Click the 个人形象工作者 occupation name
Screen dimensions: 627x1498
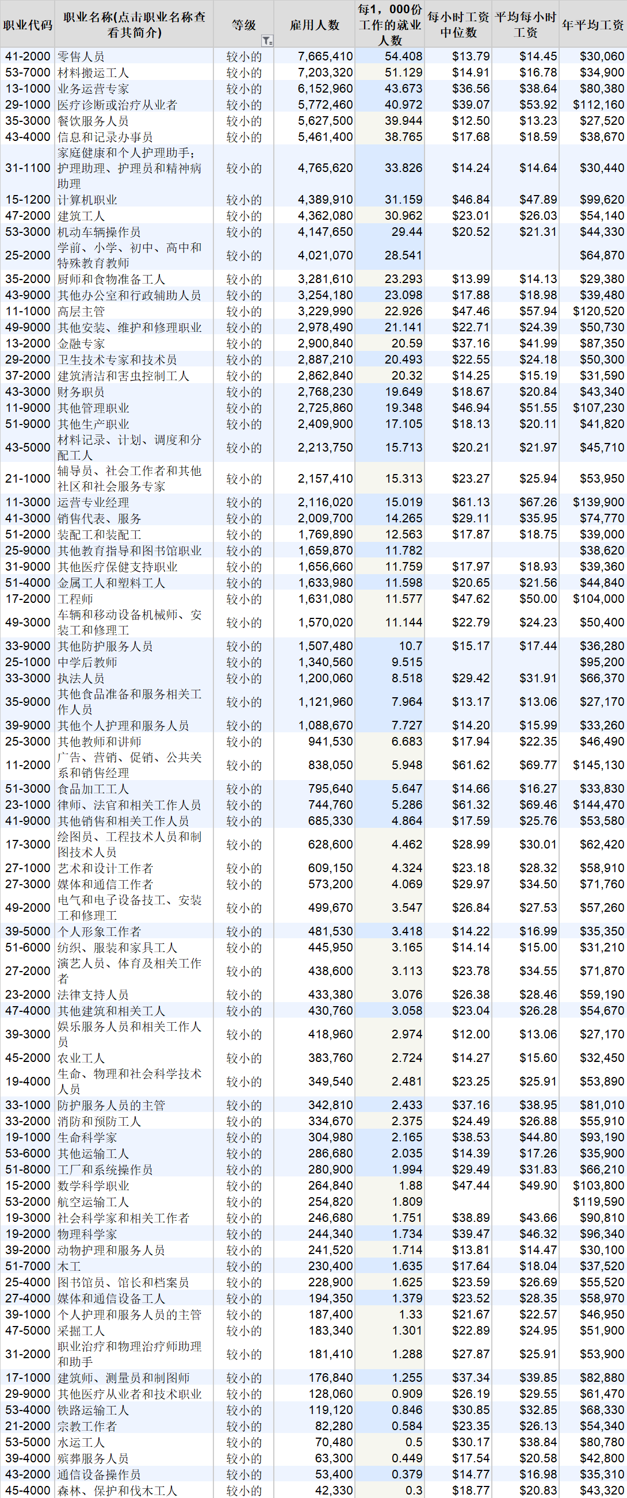[99, 931]
